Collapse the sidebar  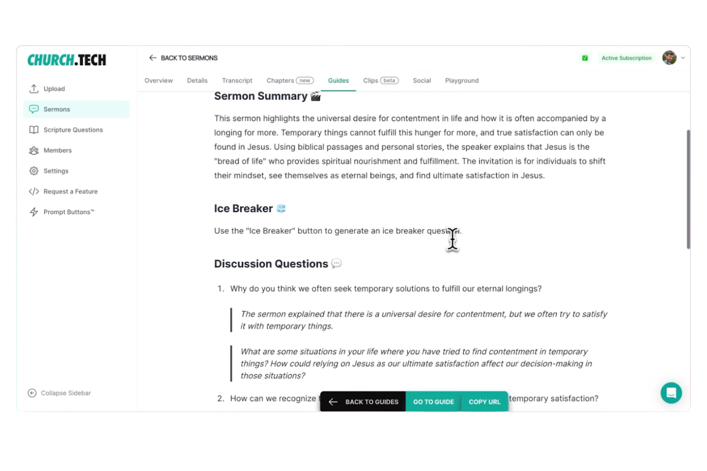click(x=58, y=393)
